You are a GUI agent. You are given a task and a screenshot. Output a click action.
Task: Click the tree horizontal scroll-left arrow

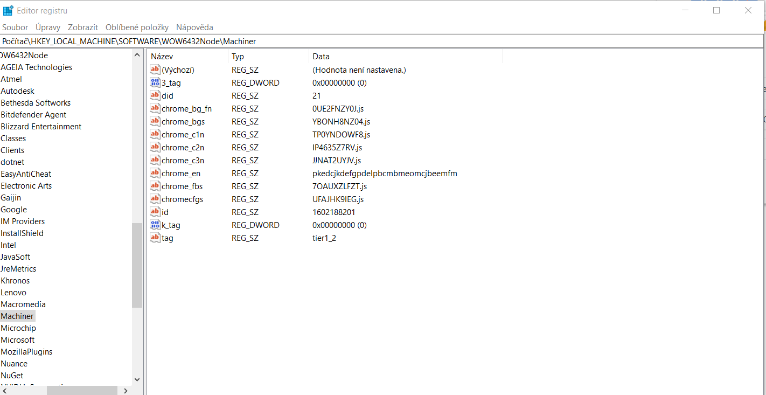4,391
